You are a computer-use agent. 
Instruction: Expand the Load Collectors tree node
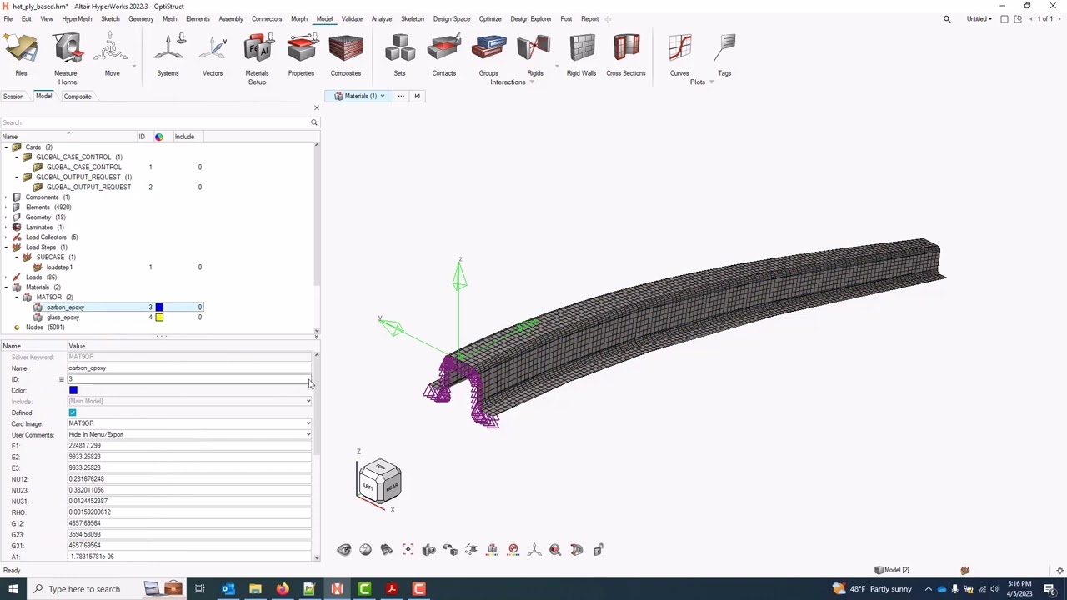click(6, 237)
